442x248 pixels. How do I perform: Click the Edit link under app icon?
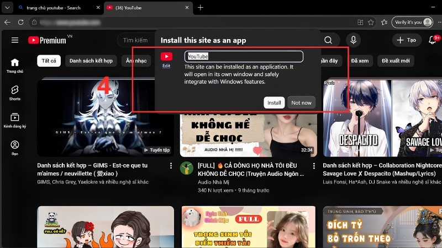click(166, 66)
